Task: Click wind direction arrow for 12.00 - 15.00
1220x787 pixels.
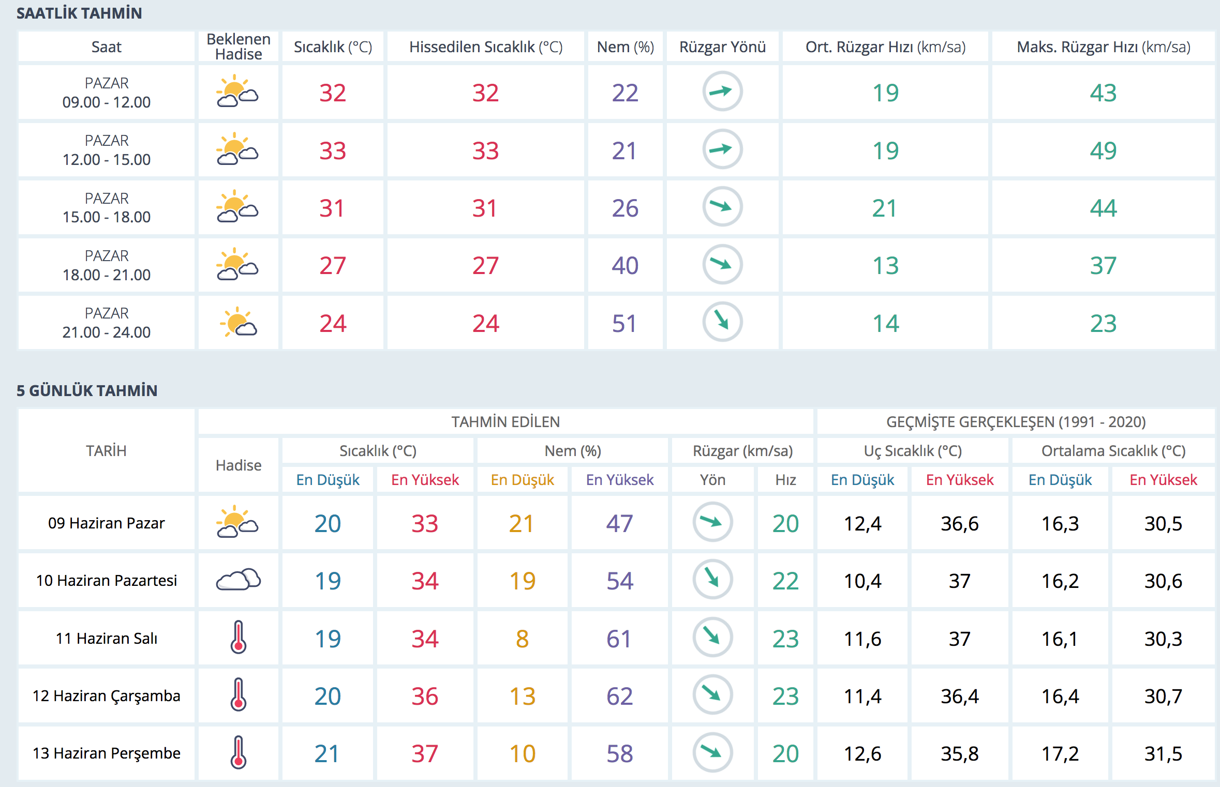Action: [x=722, y=149]
